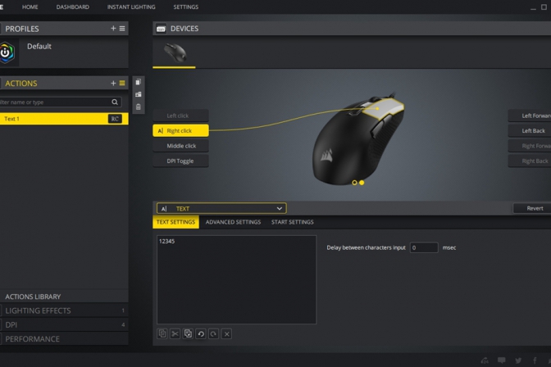The height and width of the screenshot is (367, 551).
Task: Open the Profiles panel hamburger menu
Action: point(122,29)
